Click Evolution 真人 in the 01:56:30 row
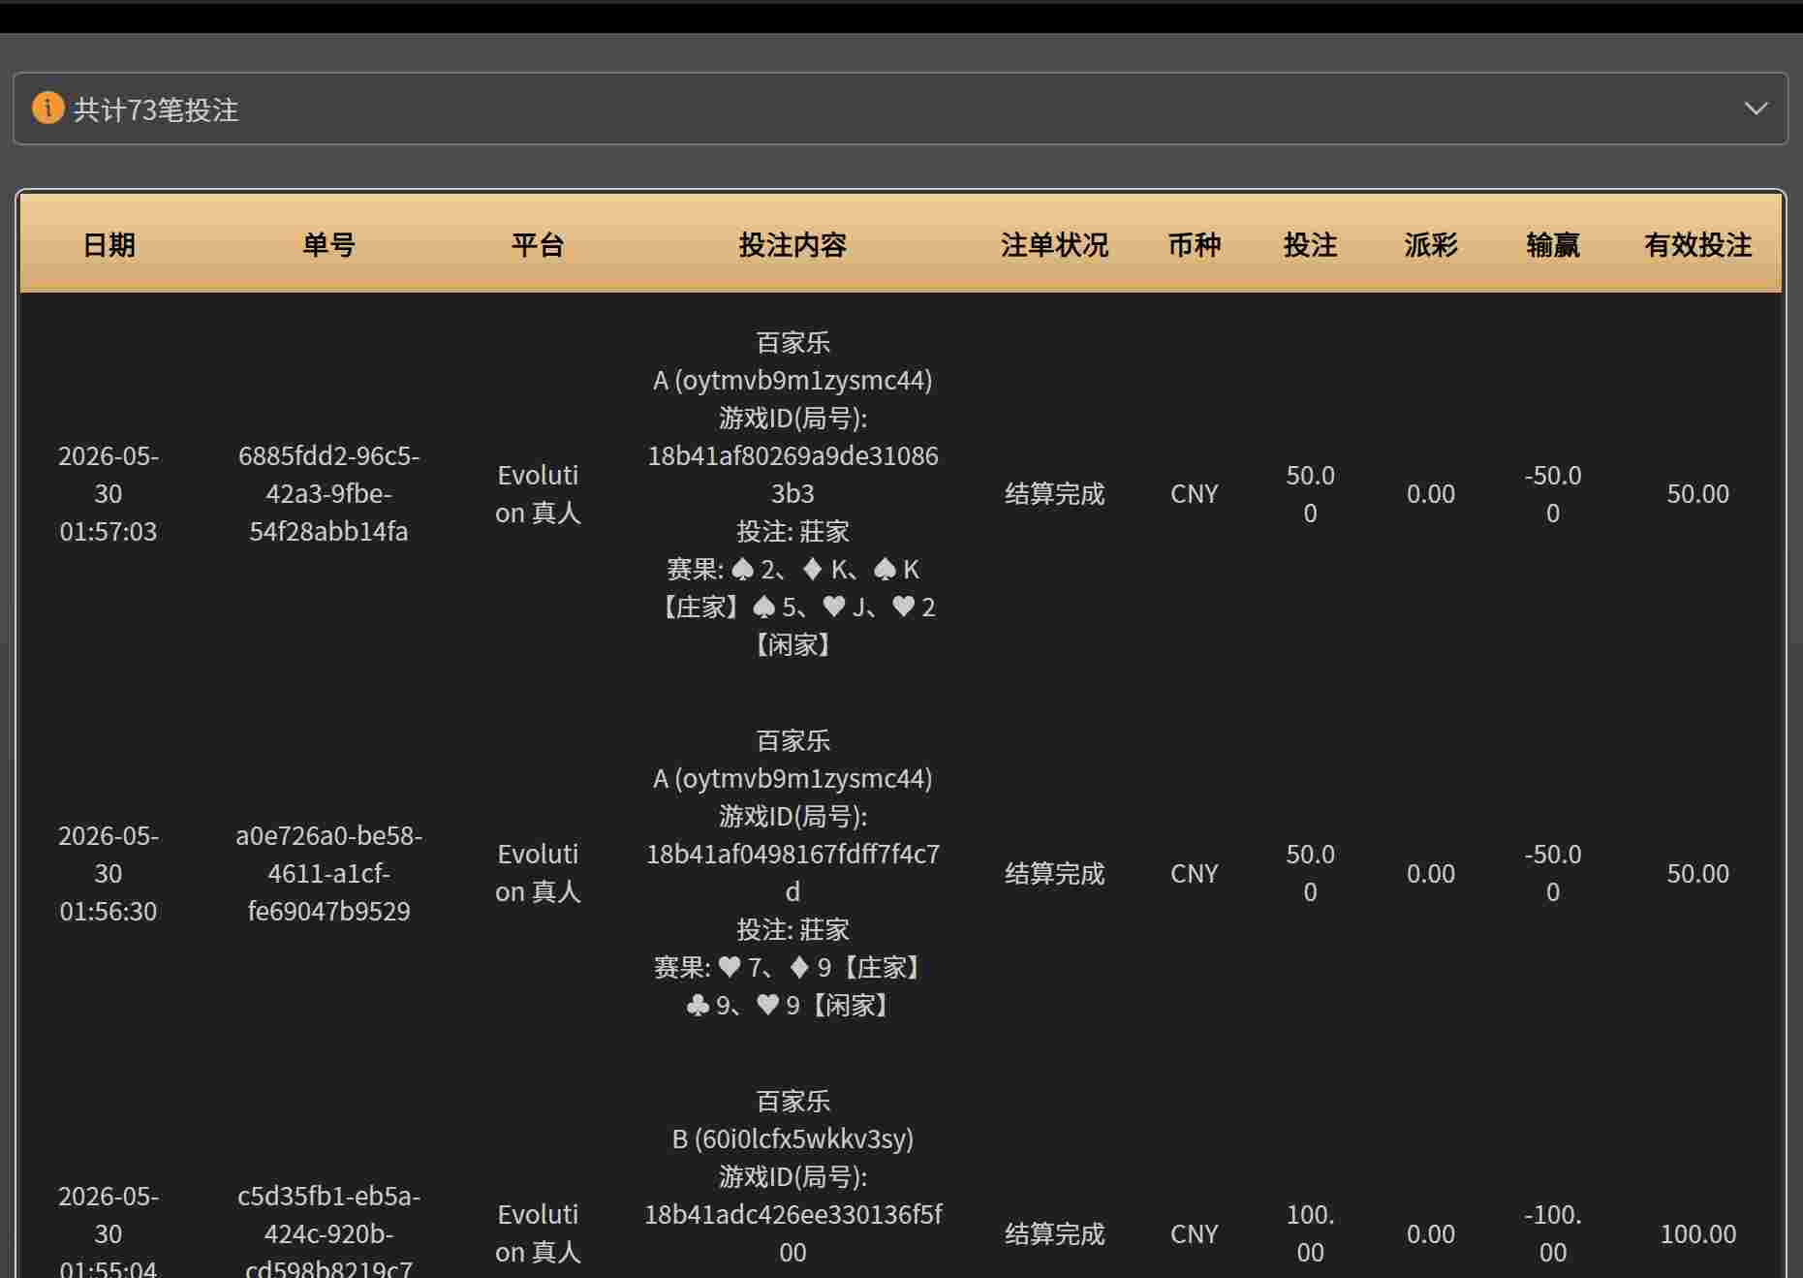Screen dimensions: 1803x1278 point(538,873)
